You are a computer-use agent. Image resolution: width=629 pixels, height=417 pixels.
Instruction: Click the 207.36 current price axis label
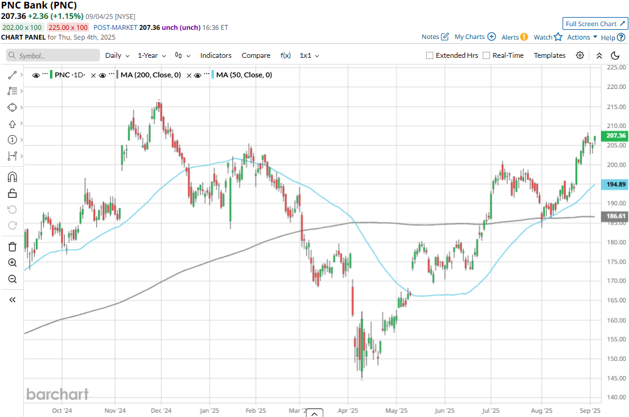[614, 135]
